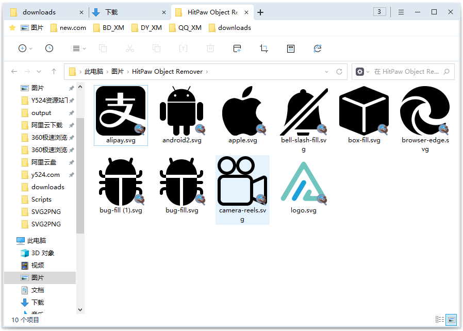This screenshot has height=331, width=463.
Task: Click the Edge browser toolbar icon
Action: tap(318, 48)
